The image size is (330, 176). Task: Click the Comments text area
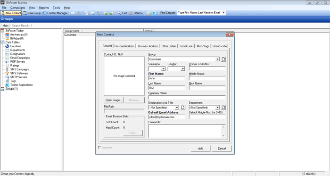click(185, 131)
